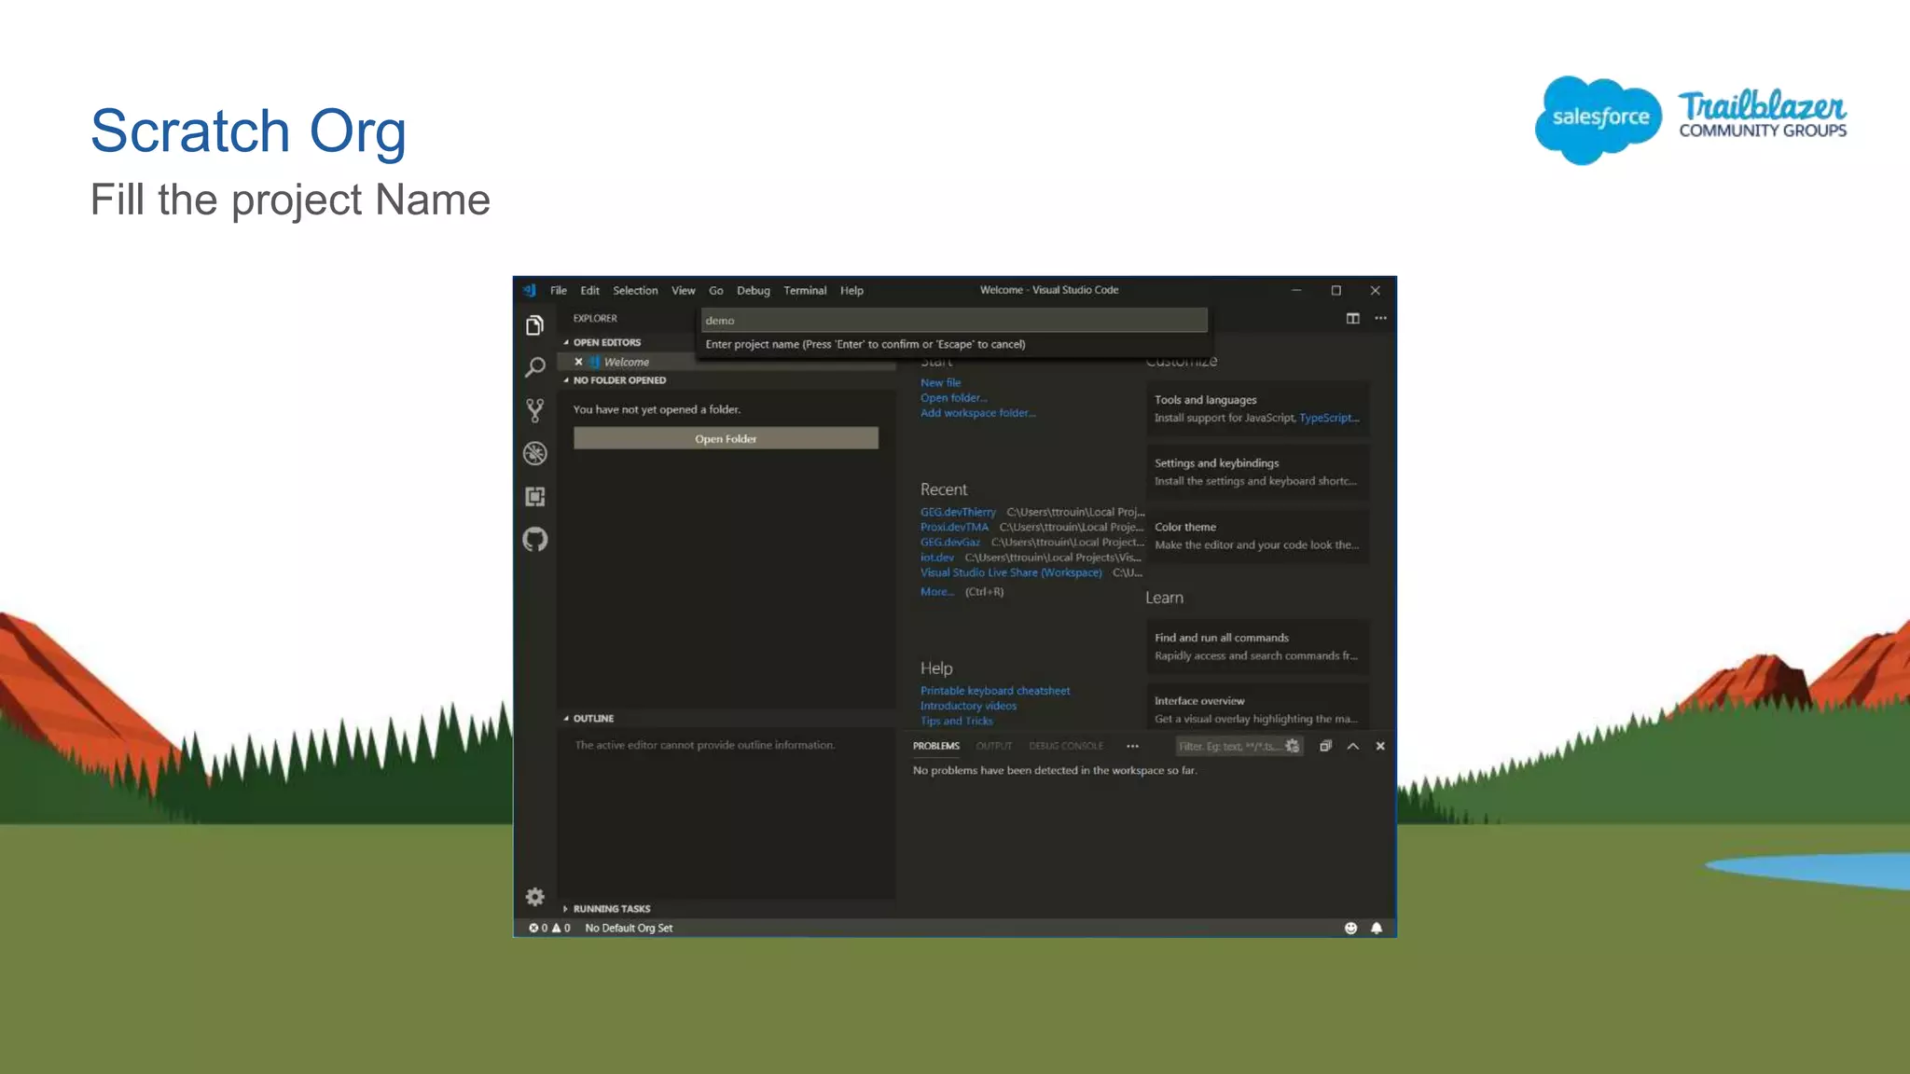The height and width of the screenshot is (1074, 1910).
Task: Send feedback via the smiley icon
Action: click(1350, 928)
